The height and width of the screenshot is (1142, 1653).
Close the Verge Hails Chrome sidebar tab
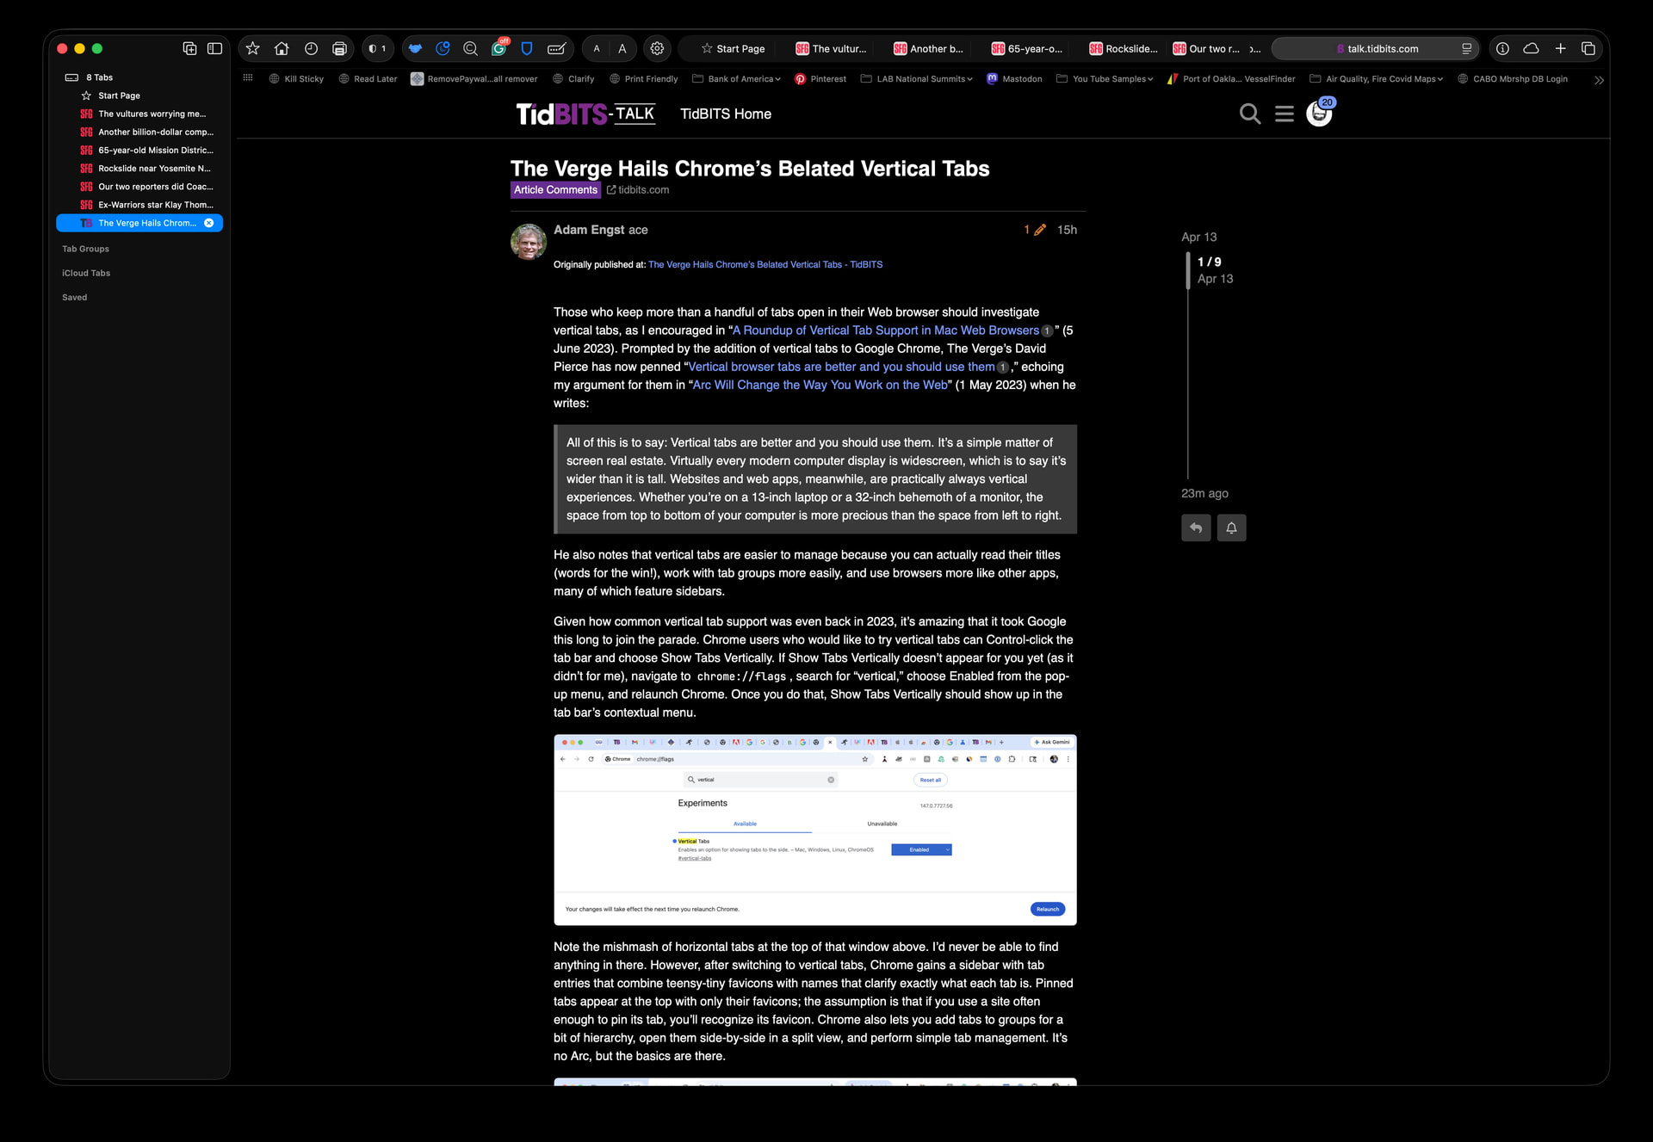pos(208,223)
